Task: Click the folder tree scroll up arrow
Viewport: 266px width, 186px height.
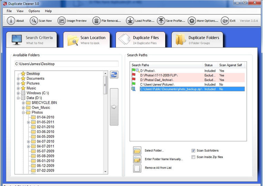Action: click(105, 73)
